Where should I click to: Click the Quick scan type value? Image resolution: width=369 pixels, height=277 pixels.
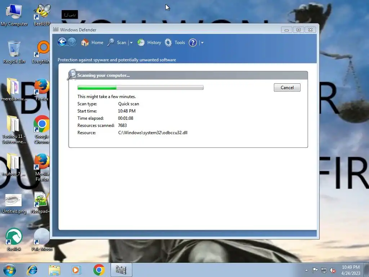tap(129, 104)
